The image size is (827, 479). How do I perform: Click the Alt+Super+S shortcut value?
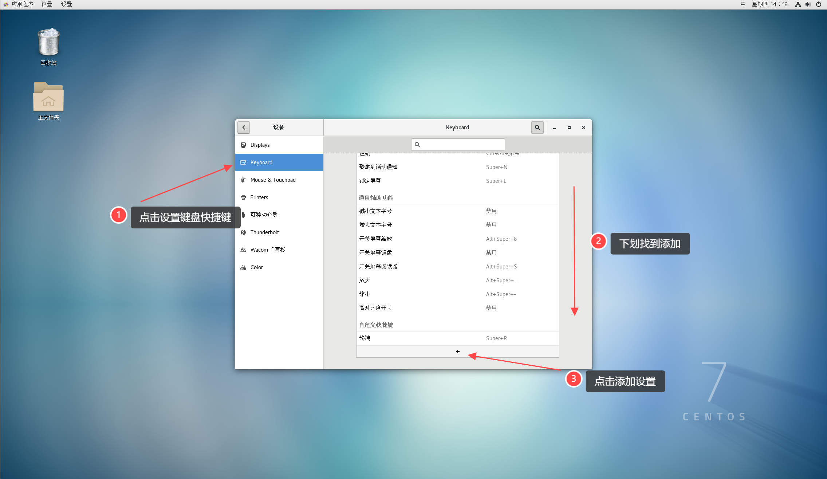[501, 267]
